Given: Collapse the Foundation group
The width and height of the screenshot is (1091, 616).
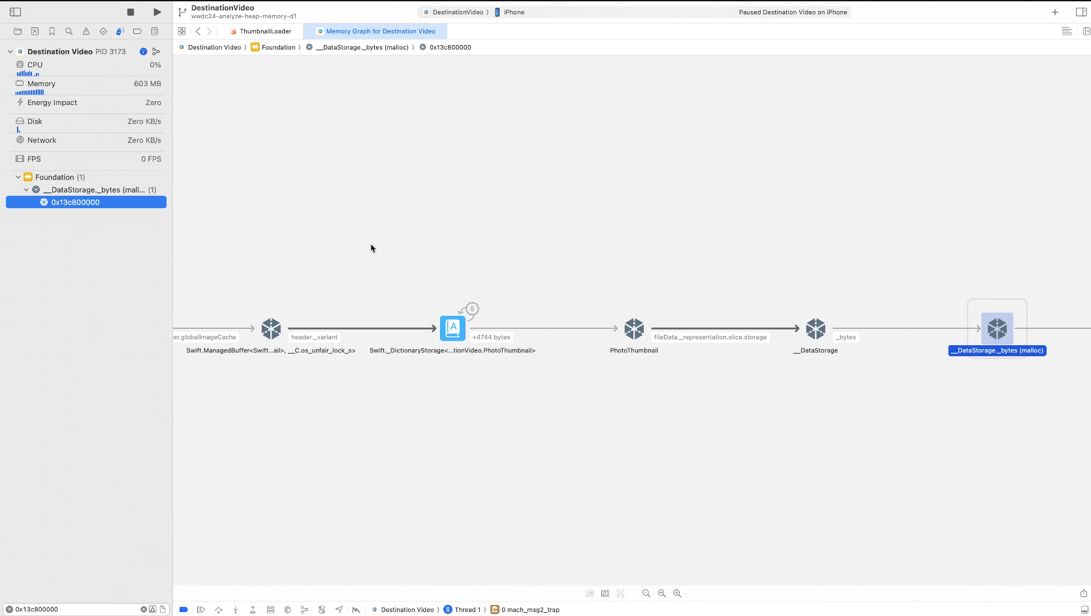Looking at the screenshot, I should pyautogui.click(x=18, y=177).
